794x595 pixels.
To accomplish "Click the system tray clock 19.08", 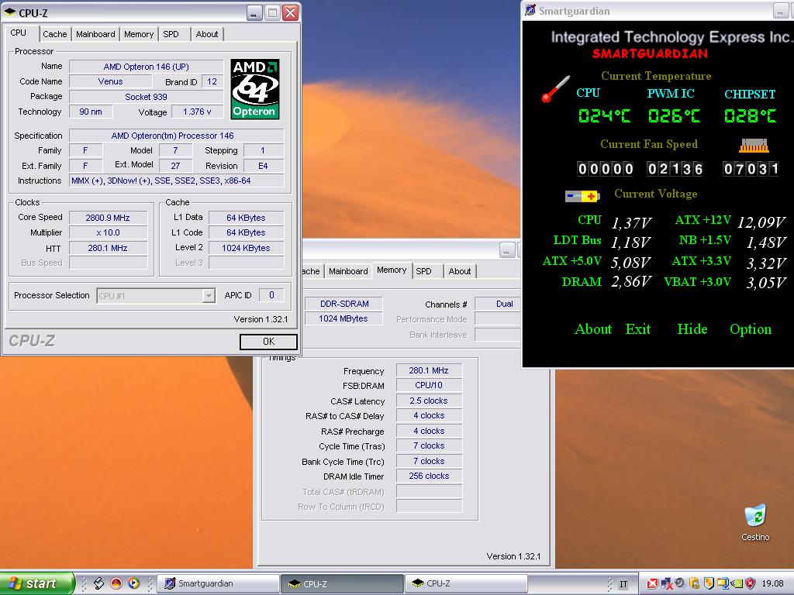I will [x=772, y=584].
